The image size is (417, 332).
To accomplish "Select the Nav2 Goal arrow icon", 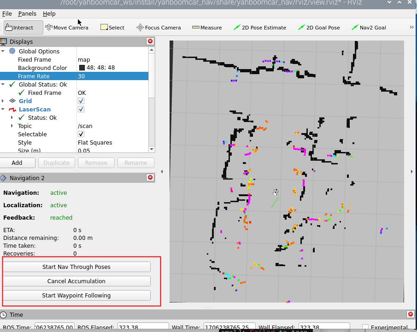I will (x=355, y=27).
